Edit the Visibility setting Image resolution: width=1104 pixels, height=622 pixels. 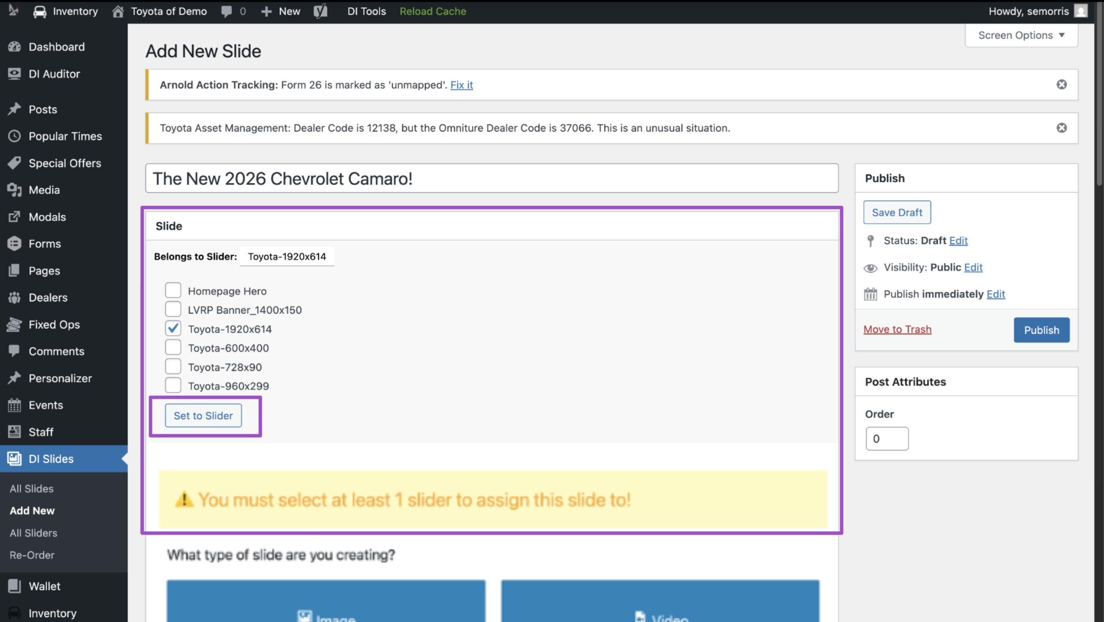(x=973, y=267)
